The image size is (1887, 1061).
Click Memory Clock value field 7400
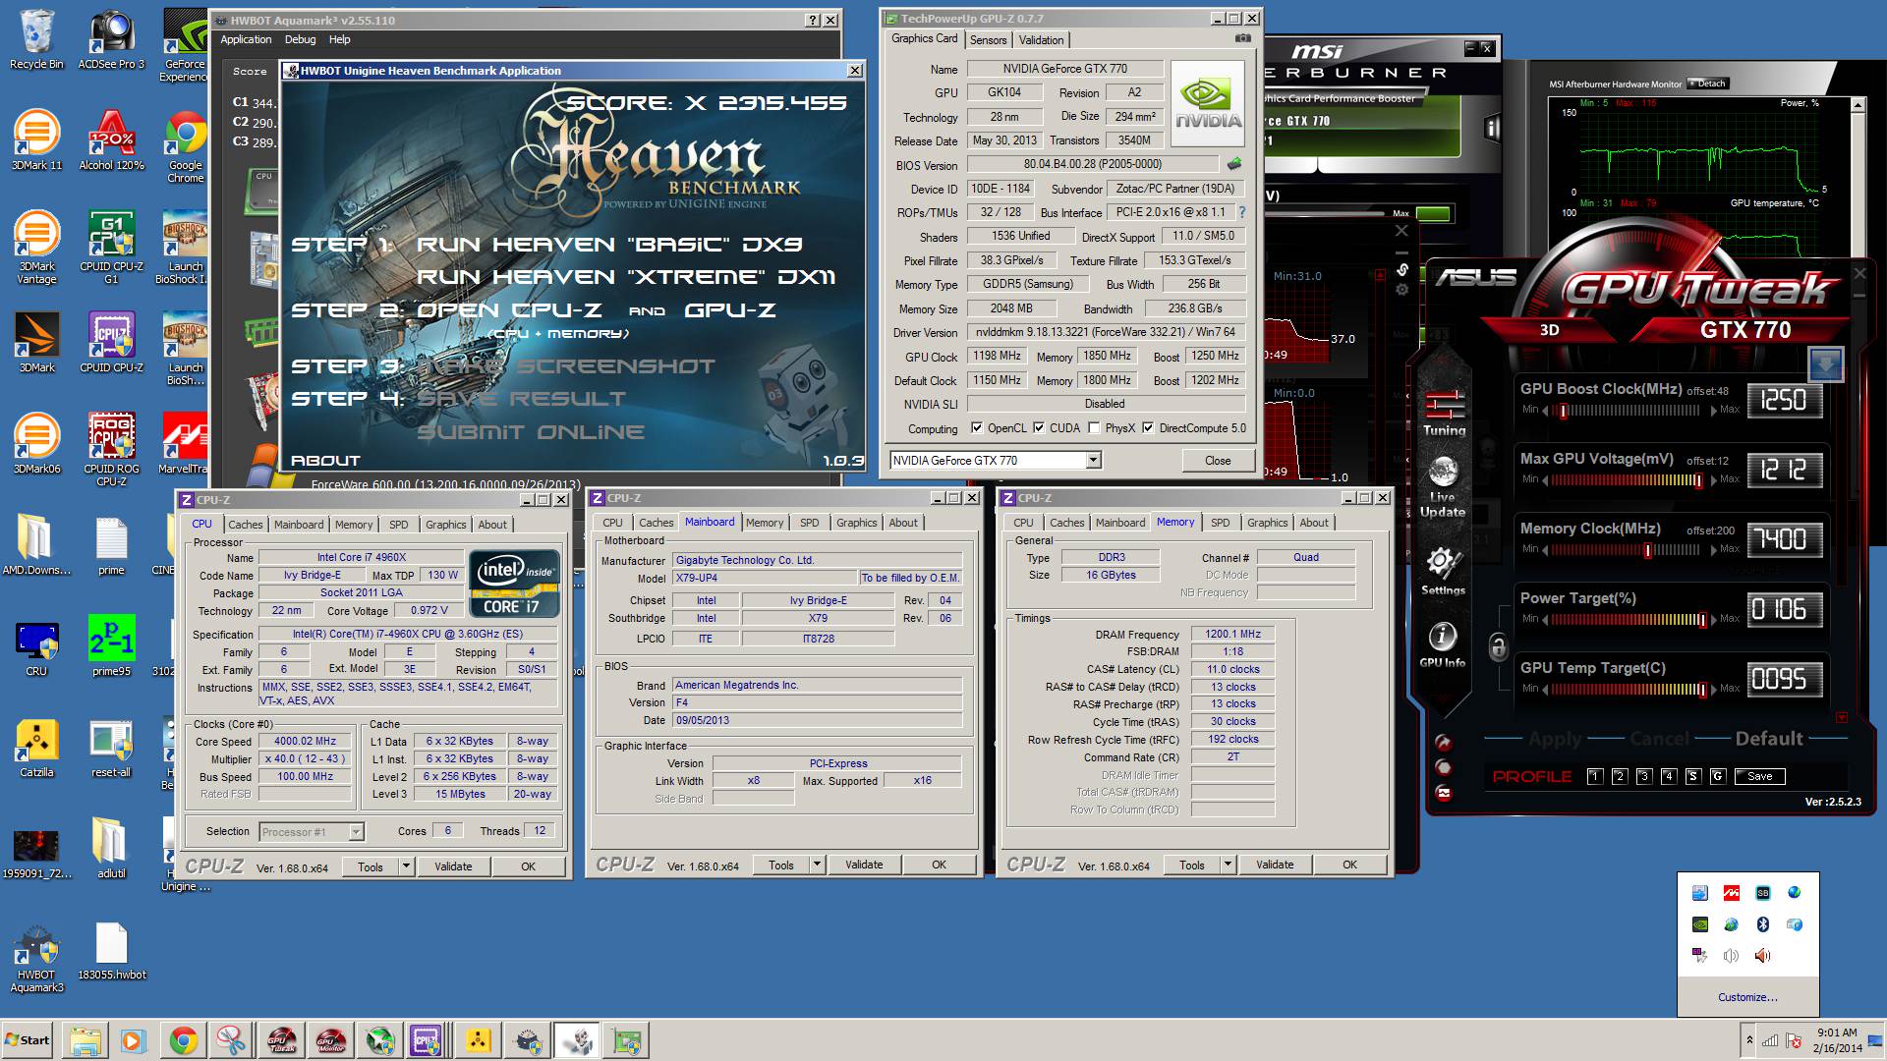(1784, 539)
